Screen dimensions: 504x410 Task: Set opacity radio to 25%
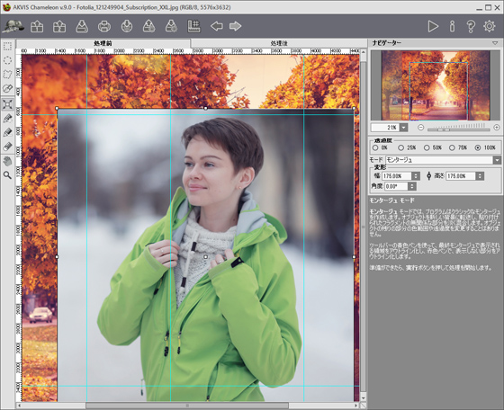(x=400, y=147)
